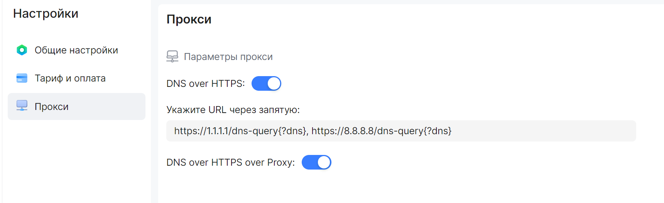
Task: Disable the DNS over HTTPS switch
Action: pos(266,83)
